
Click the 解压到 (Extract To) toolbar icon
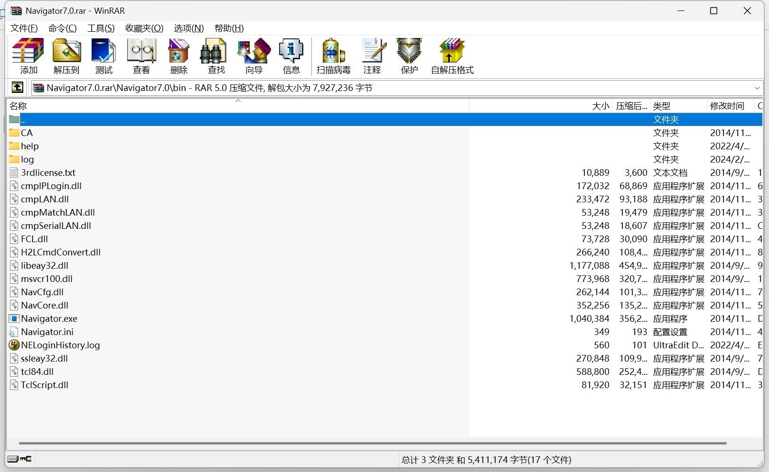(x=66, y=51)
